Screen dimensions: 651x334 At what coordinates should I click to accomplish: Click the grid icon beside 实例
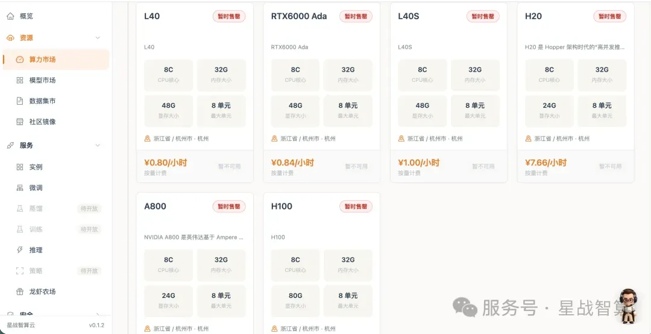pyautogui.click(x=20, y=167)
